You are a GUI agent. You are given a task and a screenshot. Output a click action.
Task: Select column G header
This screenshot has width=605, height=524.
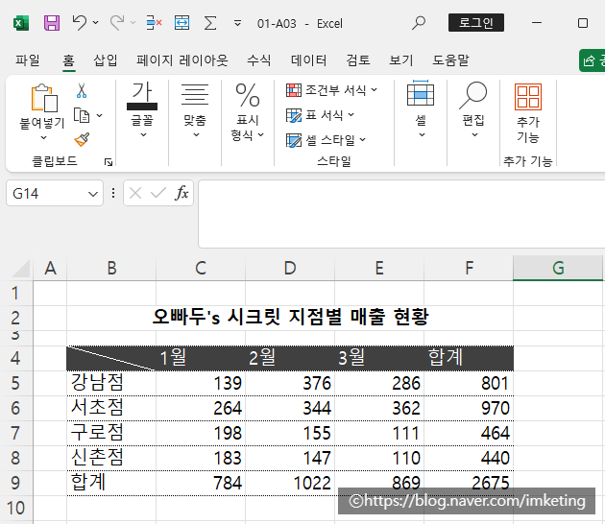(x=558, y=269)
